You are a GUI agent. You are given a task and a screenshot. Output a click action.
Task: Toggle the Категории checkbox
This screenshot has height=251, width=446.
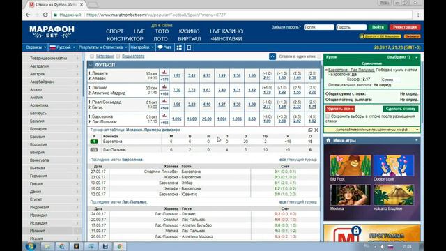(92, 56)
